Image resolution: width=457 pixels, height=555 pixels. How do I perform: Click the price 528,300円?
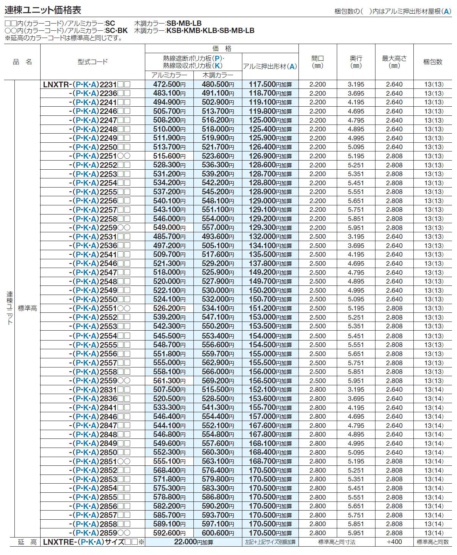click(x=169, y=165)
